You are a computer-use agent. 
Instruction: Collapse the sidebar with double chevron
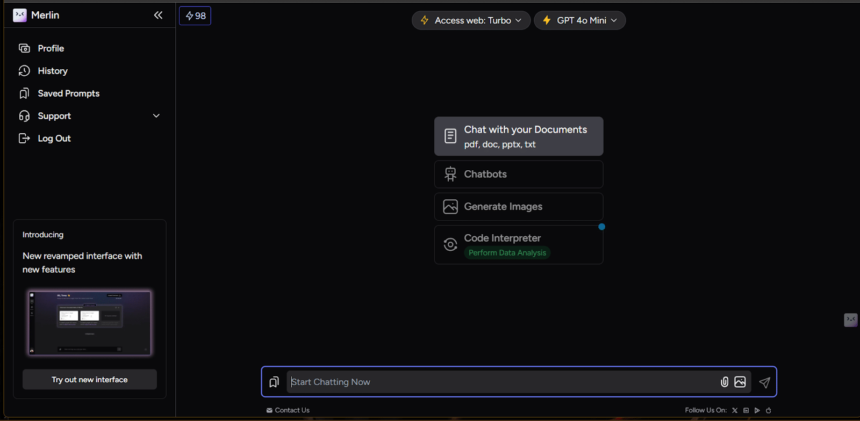[x=158, y=15]
